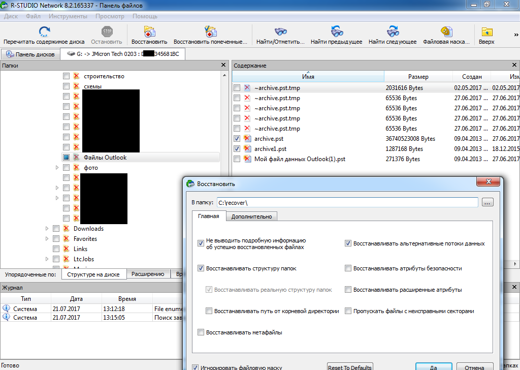Enable Восстанавливать расширенные атрибуты

point(348,290)
